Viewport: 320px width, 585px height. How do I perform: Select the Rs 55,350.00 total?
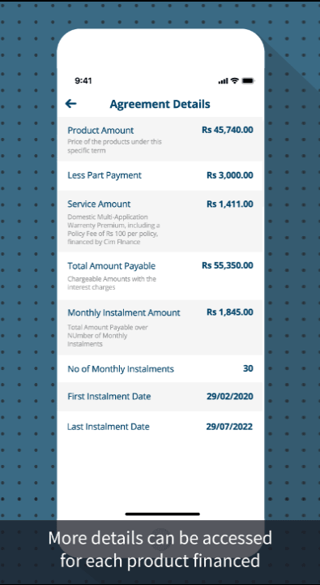(x=228, y=265)
